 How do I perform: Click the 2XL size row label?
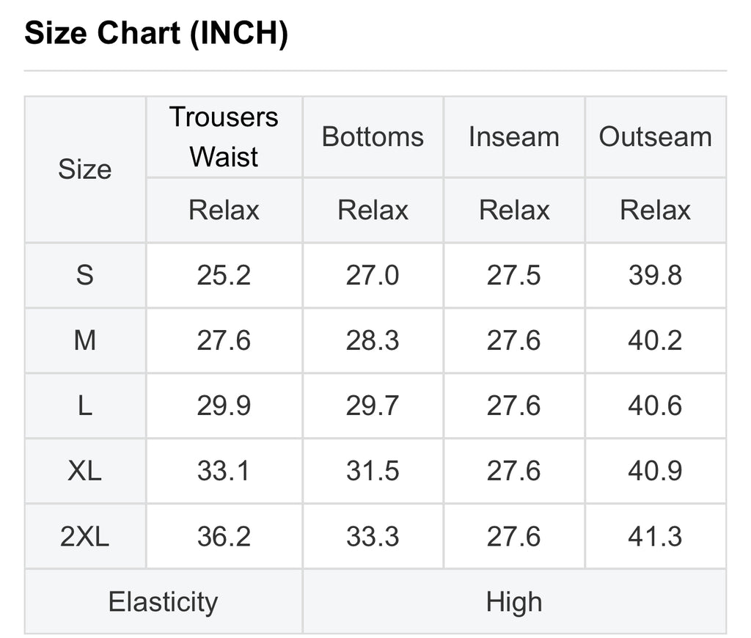click(85, 536)
